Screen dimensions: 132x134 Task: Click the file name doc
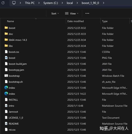pyautogui.click(x=11, y=34)
